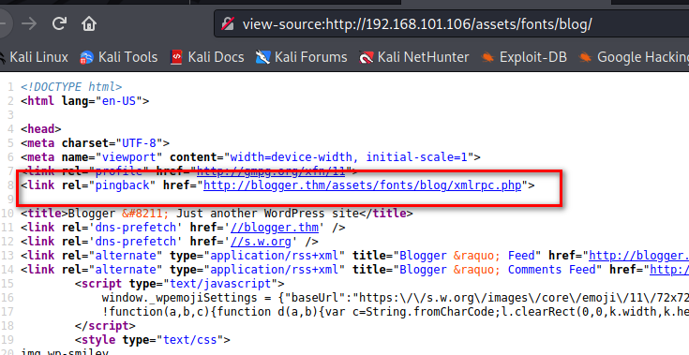Click the Kali NetHunter bookmark icon
689x355 pixels.
pos(366,57)
